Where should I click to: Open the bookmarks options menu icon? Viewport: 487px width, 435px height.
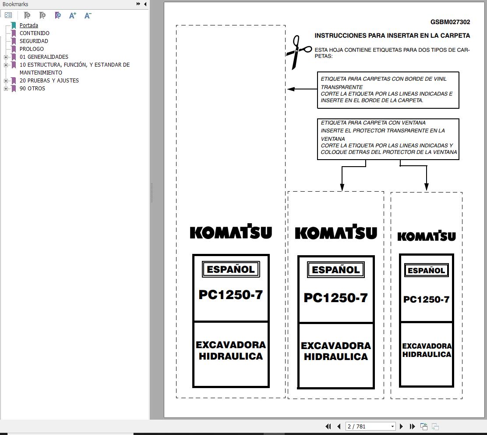click(8, 15)
